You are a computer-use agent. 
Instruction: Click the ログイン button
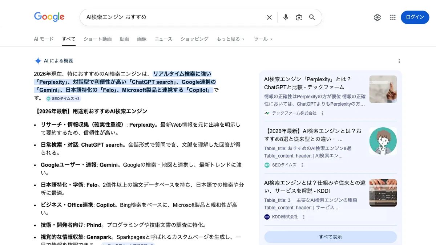(x=415, y=17)
